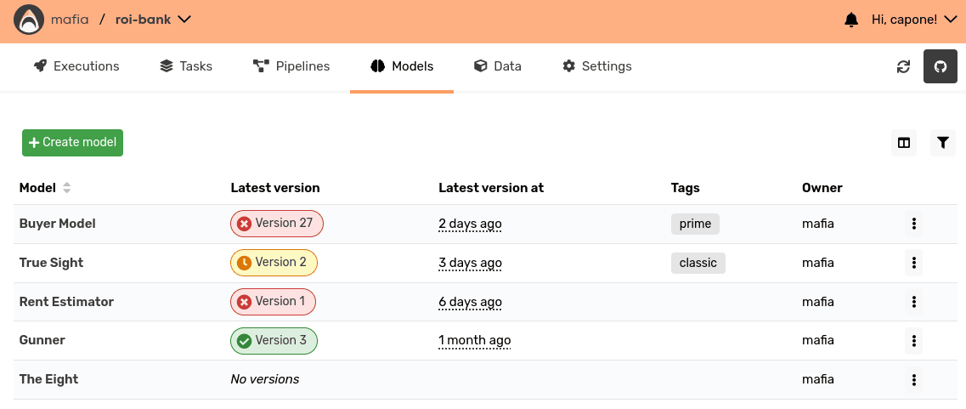Open the True Sight row options menu
The image size is (966, 409).
click(913, 263)
